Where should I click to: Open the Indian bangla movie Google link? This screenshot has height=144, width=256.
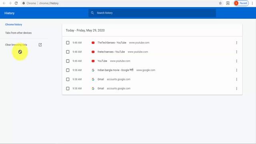pyautogui.click(x=115, y=70)
